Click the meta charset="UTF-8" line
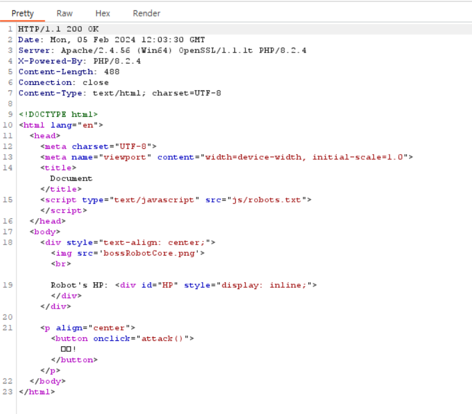This screenshot has width=472, height=414. [98, 146]
